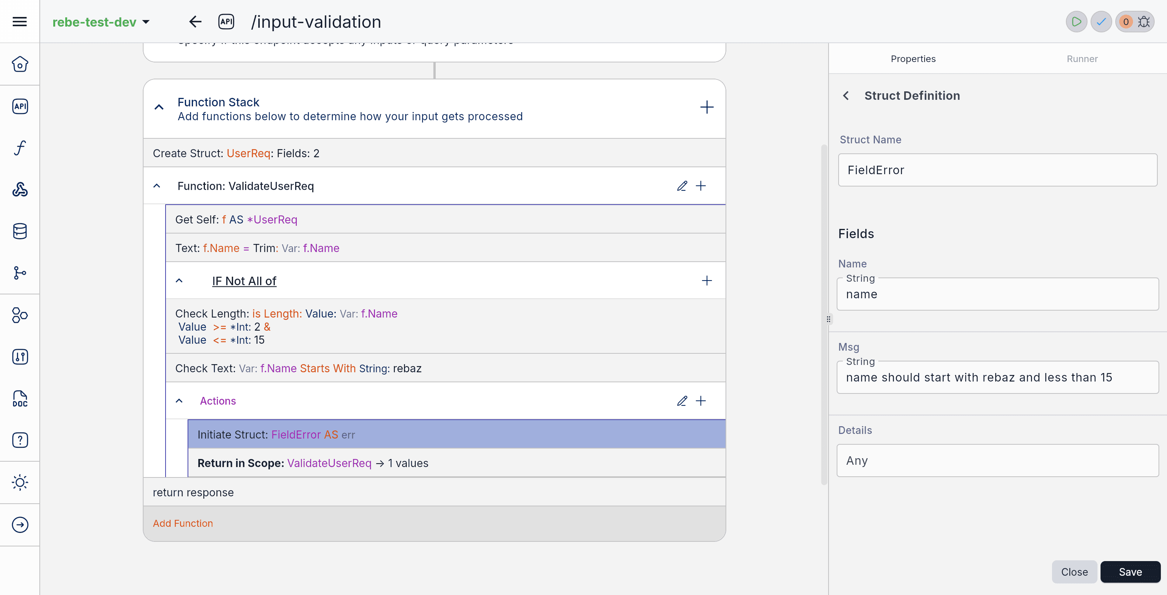Collapse the Actions block chevron

179,400
